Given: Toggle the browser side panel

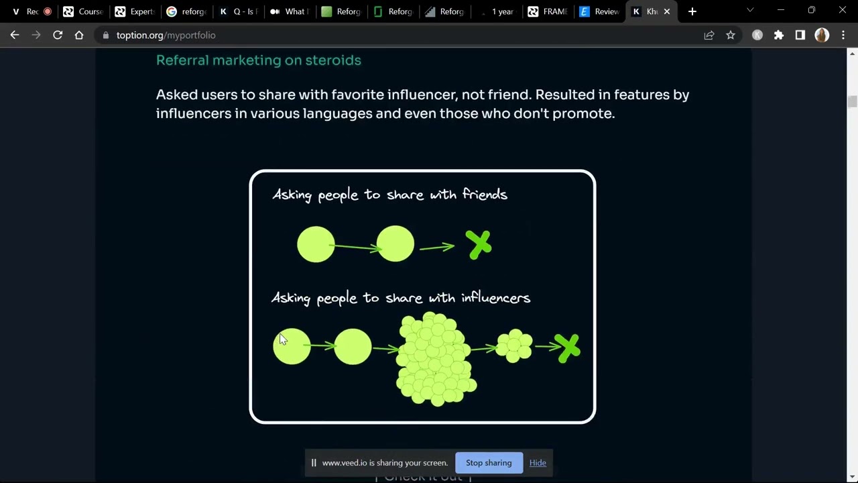Looking at the screenshot, I should pos(800,35).
